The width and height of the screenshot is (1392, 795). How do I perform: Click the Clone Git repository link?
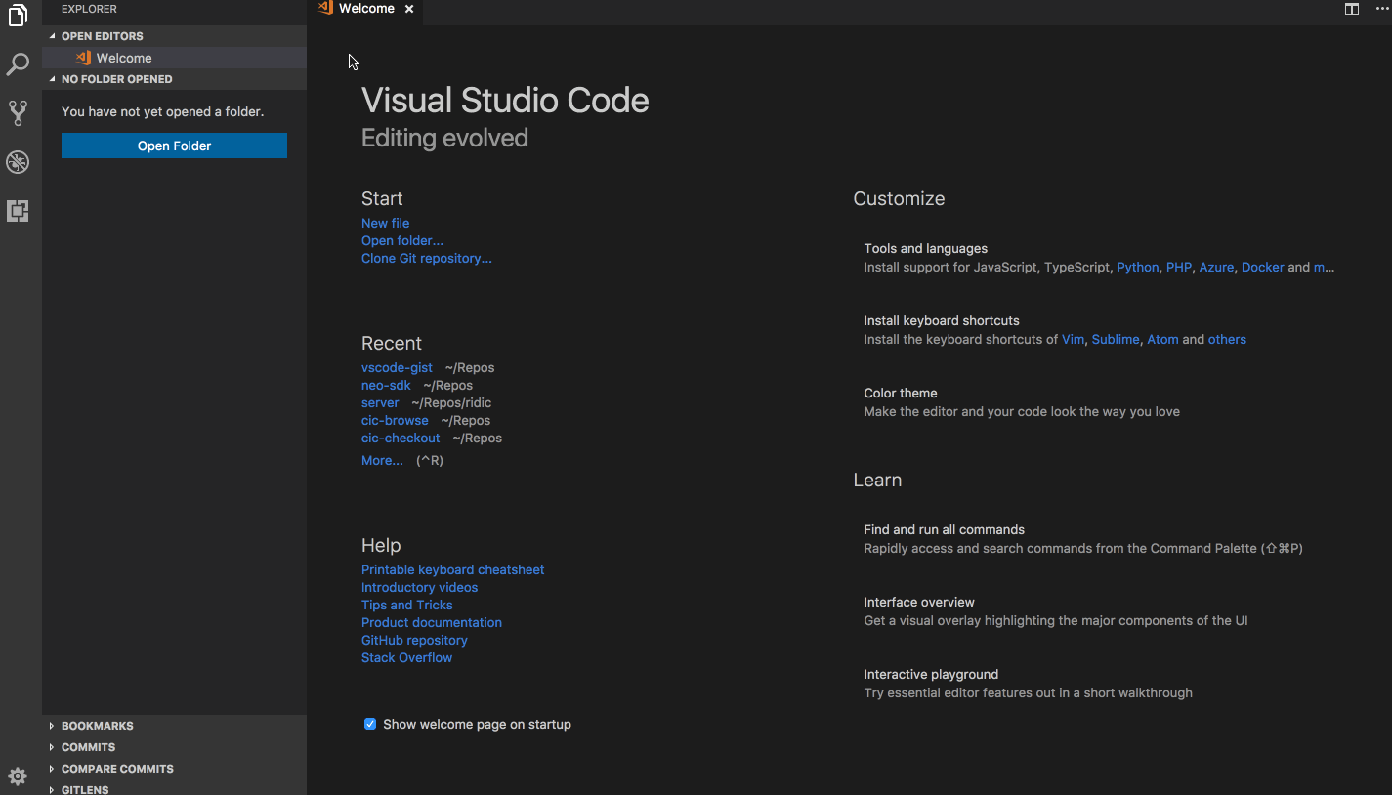[x=427, y=258]
